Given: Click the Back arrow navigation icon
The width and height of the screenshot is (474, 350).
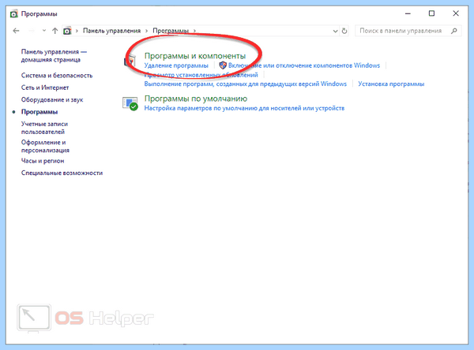Looking at the screenshot, I should pos(16,31).
